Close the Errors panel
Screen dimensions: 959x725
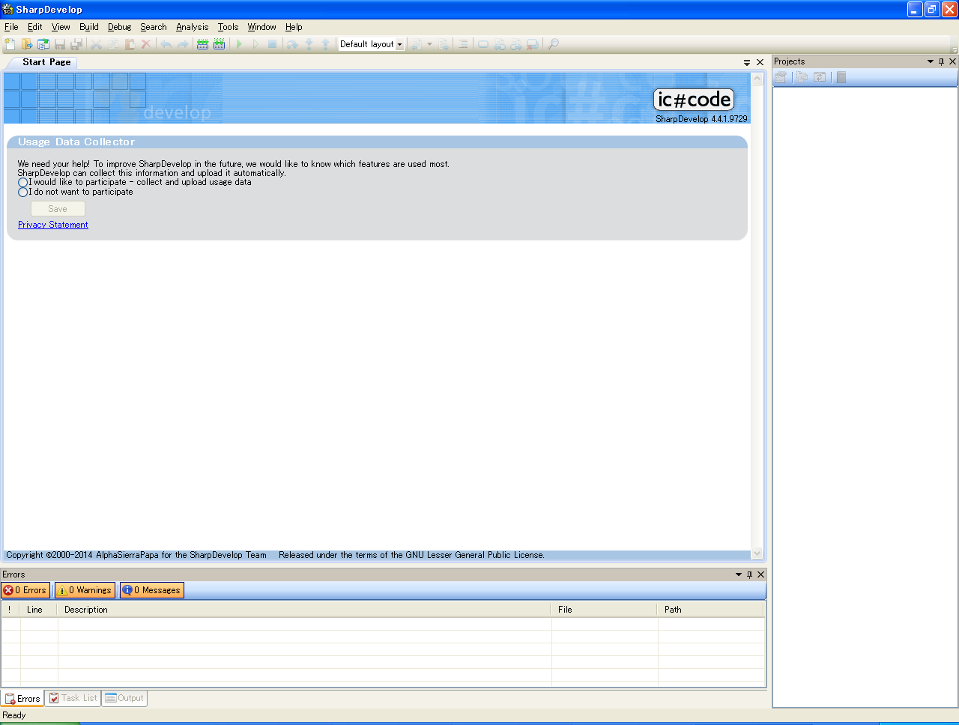pos(761,574)
